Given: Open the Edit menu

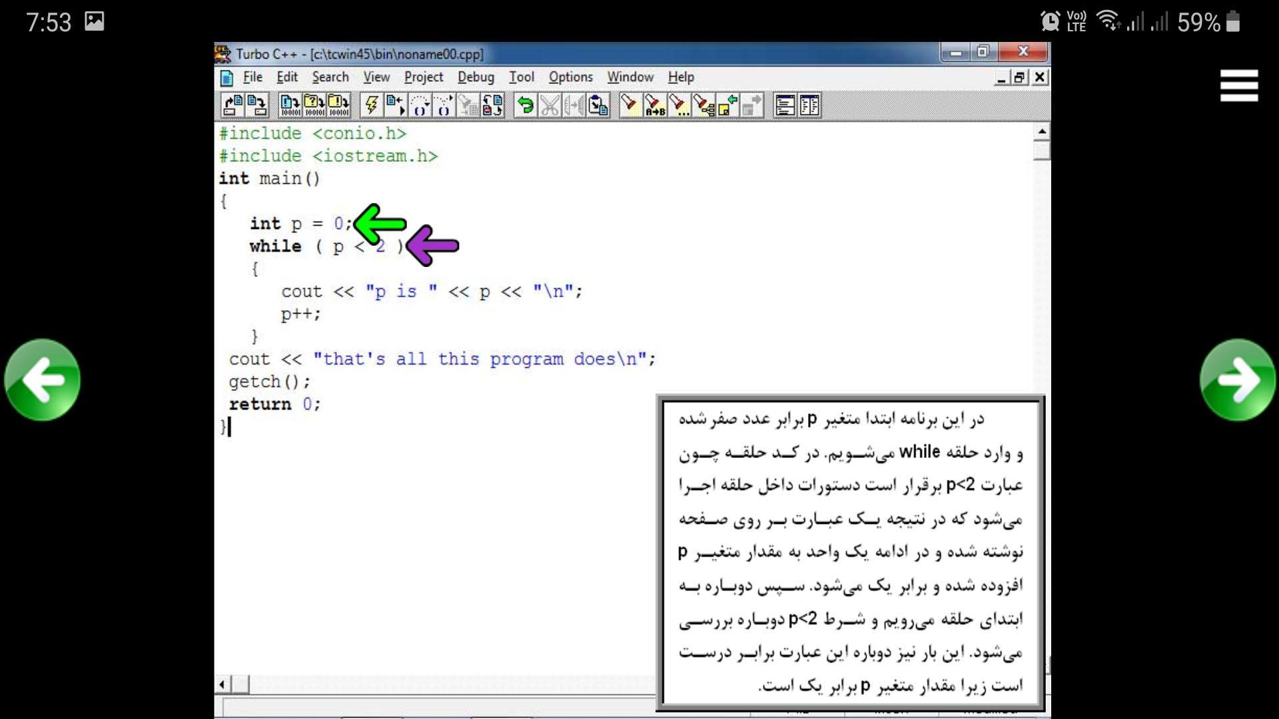Looking at the screenshot, I should click(x=287, y=77).
